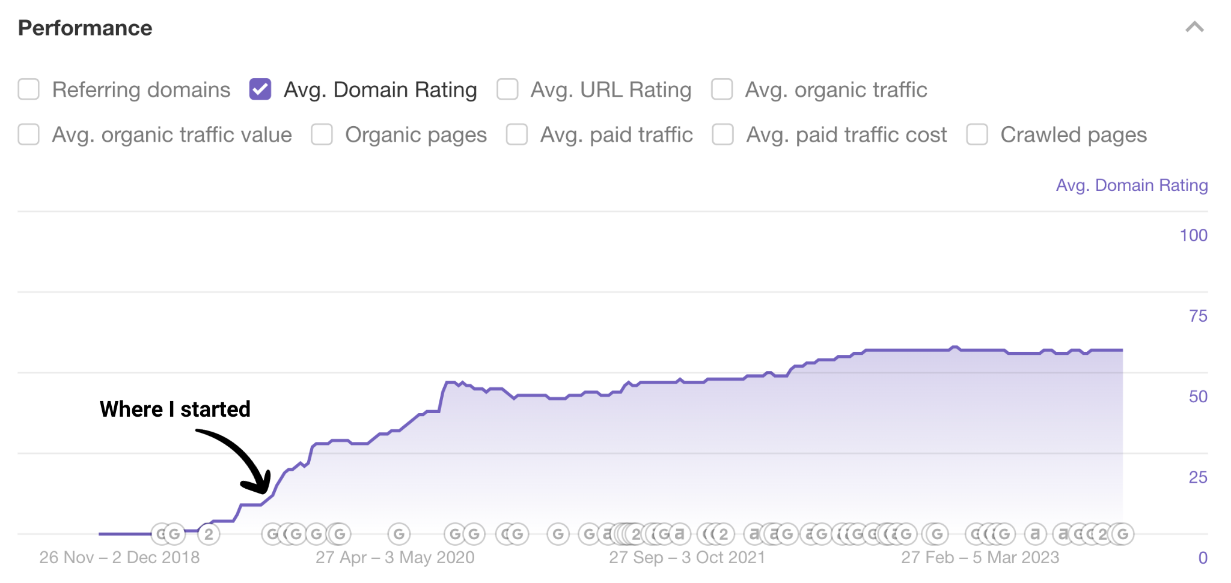
Task: Click the lone 'a' marker right of Mar 2023 label
Action: tap(1035, 534)
